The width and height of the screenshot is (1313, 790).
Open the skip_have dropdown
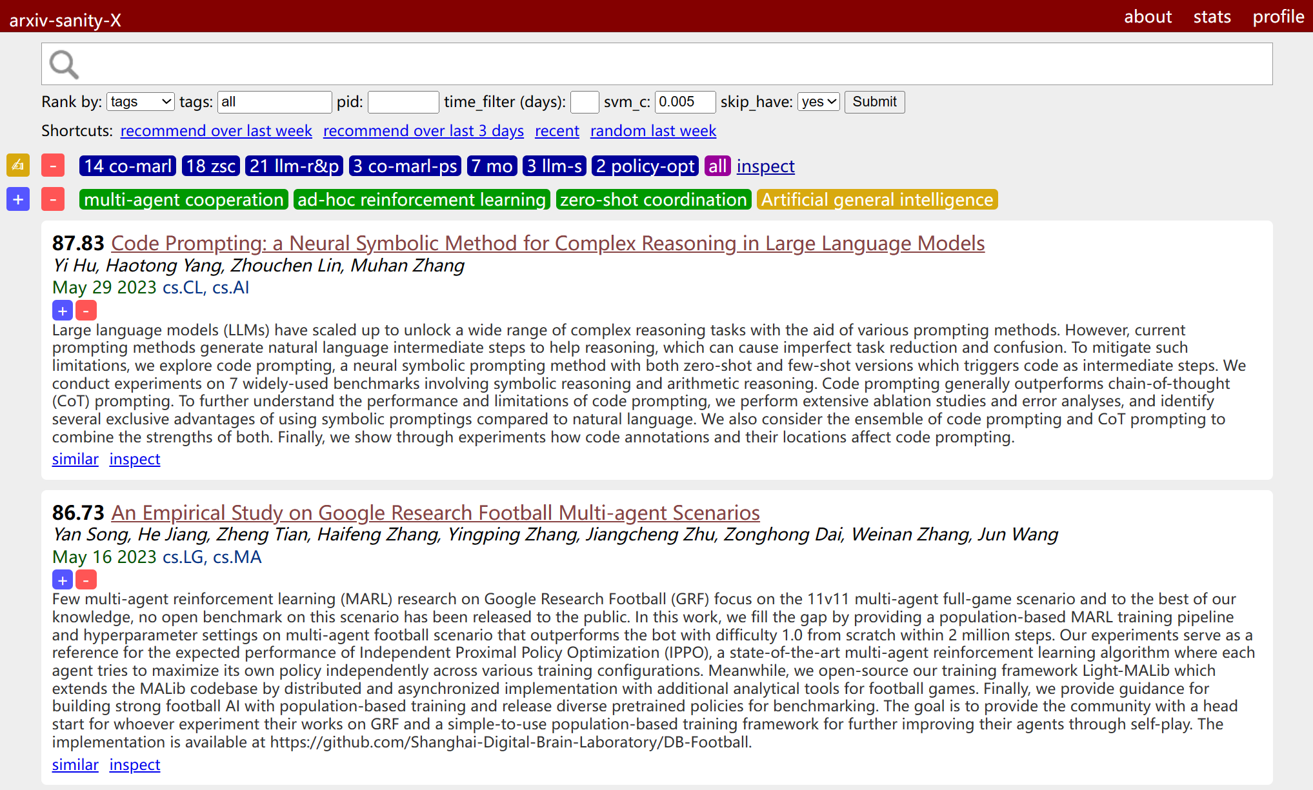(818, 102)
